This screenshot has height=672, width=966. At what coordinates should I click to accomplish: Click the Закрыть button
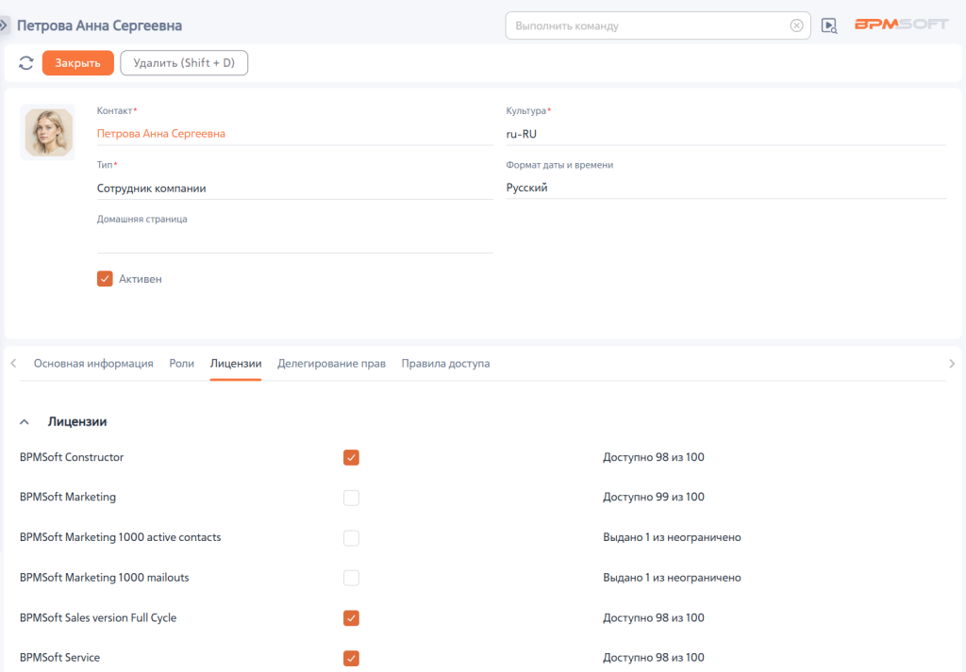(x=78, y=63)
